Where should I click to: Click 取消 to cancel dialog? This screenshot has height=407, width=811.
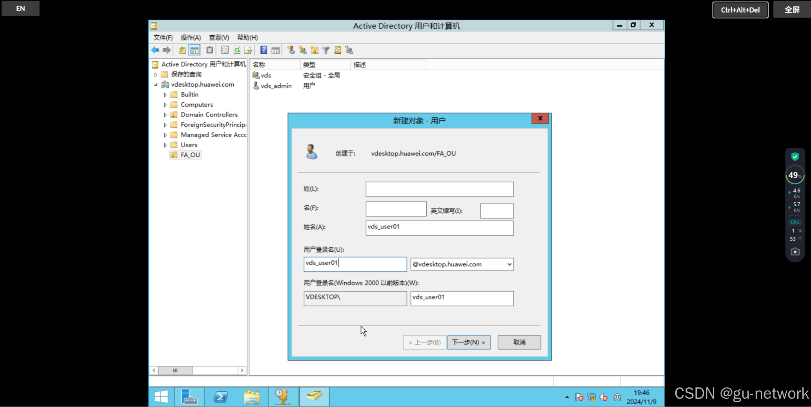[519, 342]
